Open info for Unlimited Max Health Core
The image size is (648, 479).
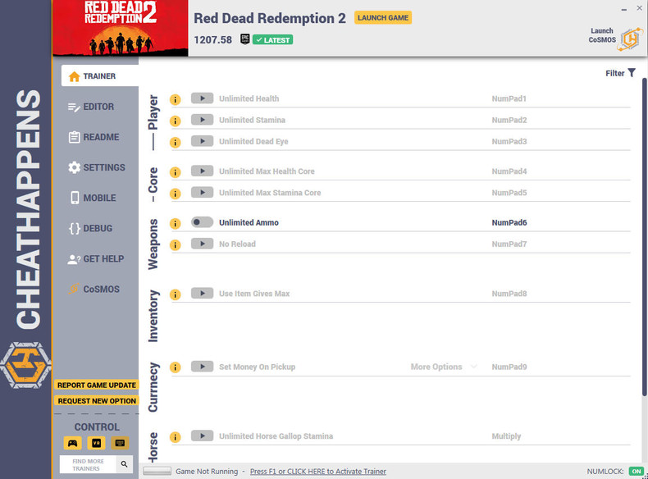176,172
